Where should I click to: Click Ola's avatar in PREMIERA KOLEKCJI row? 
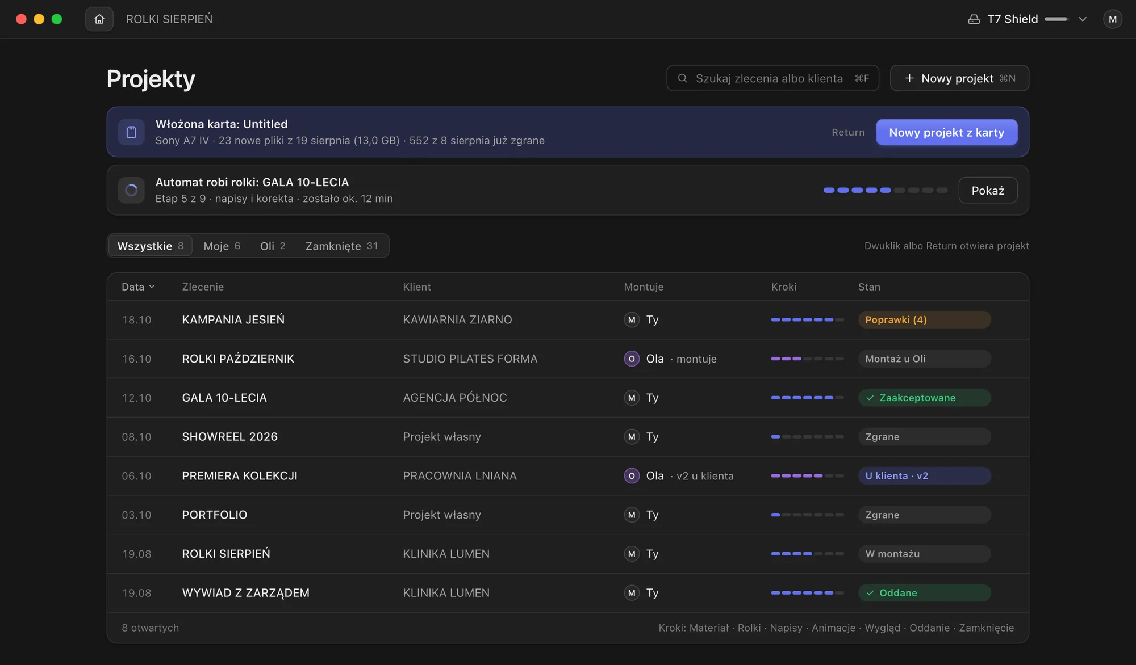(632, 476)
